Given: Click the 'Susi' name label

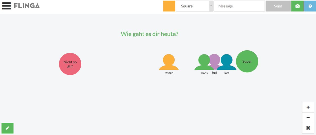Looking at the screenshot, I should 214,73.
